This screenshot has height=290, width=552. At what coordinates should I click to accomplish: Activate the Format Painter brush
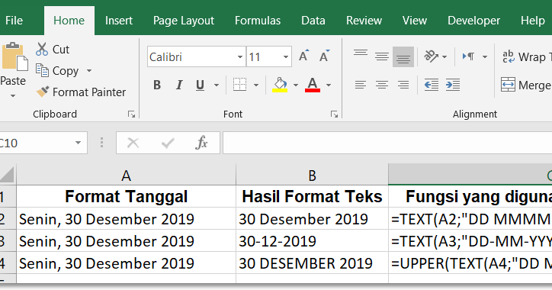pyautogui.click(x=81, y=92)
